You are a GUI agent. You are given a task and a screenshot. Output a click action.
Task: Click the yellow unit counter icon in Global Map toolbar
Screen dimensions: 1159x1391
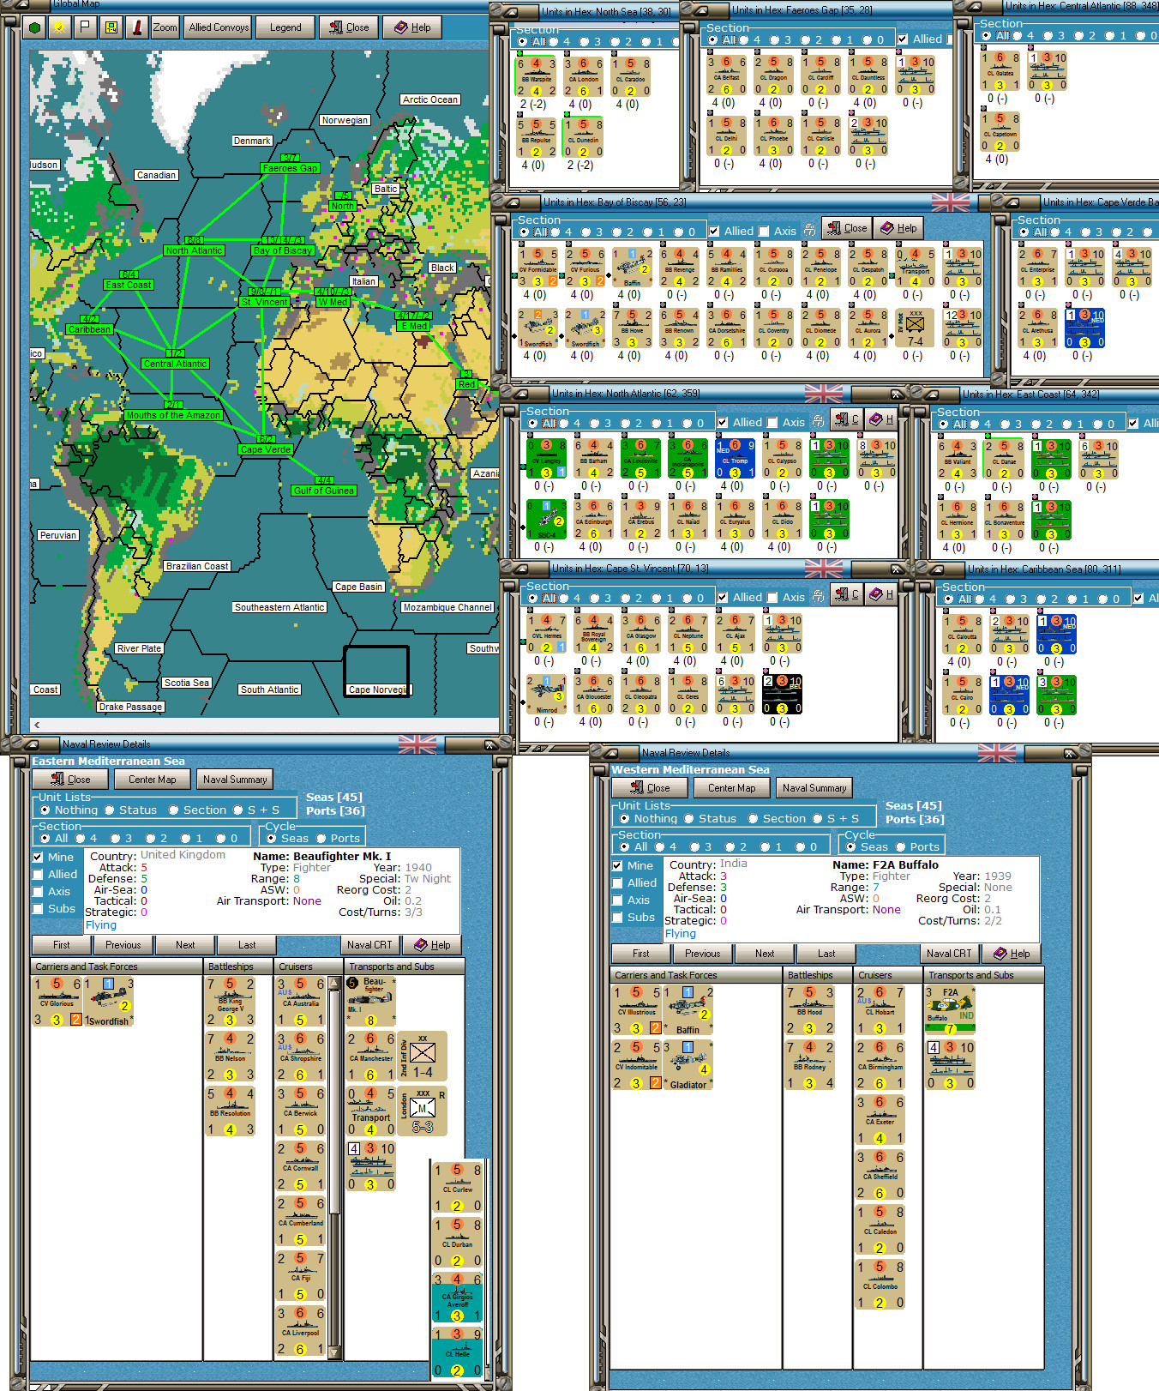click(111, 27)
